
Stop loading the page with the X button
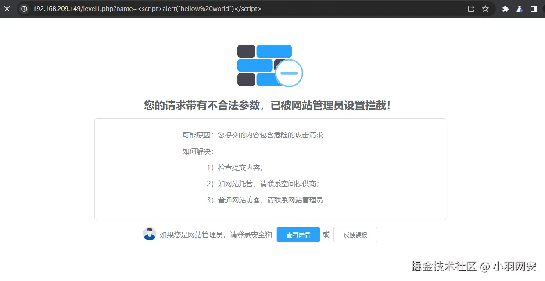(x=7, y=9)
